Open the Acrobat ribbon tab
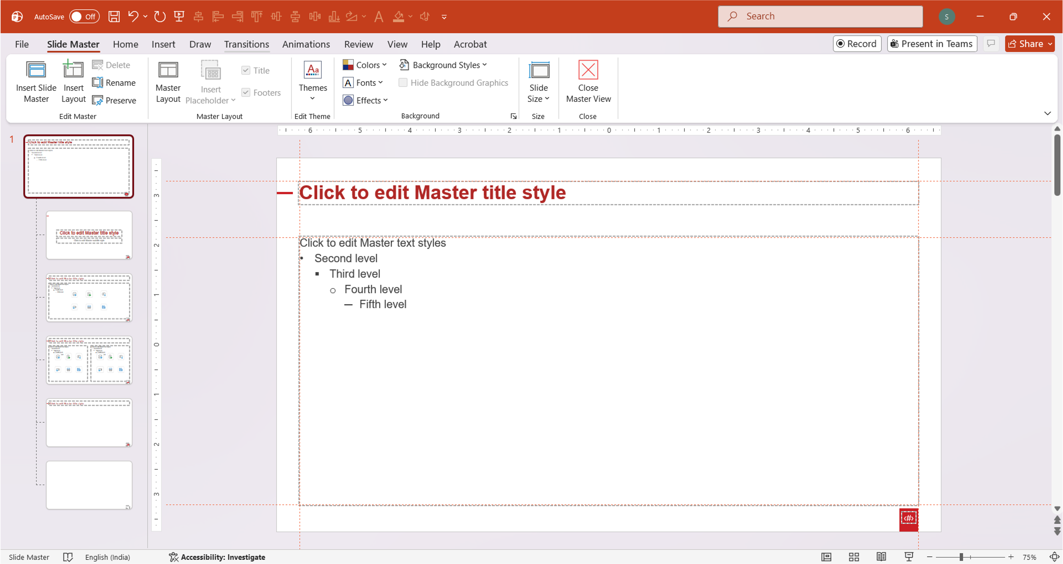This screenshot has width=1063, height=564. tap(470, 44)
